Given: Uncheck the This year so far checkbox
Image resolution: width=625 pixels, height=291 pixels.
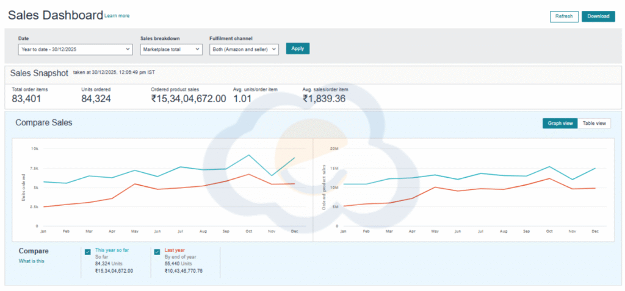Looking at the screenshot, I should [89, 251].
